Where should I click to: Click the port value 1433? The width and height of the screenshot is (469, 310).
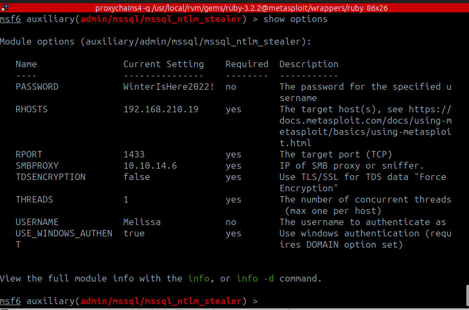(x=134, y=154)
